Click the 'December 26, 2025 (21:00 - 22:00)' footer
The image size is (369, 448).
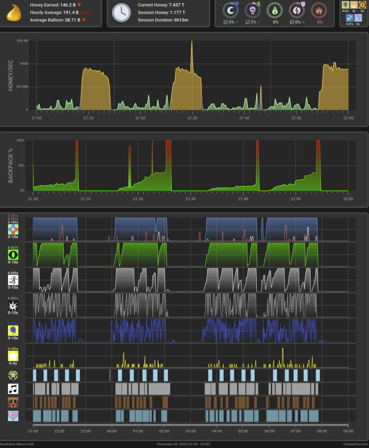184,444
